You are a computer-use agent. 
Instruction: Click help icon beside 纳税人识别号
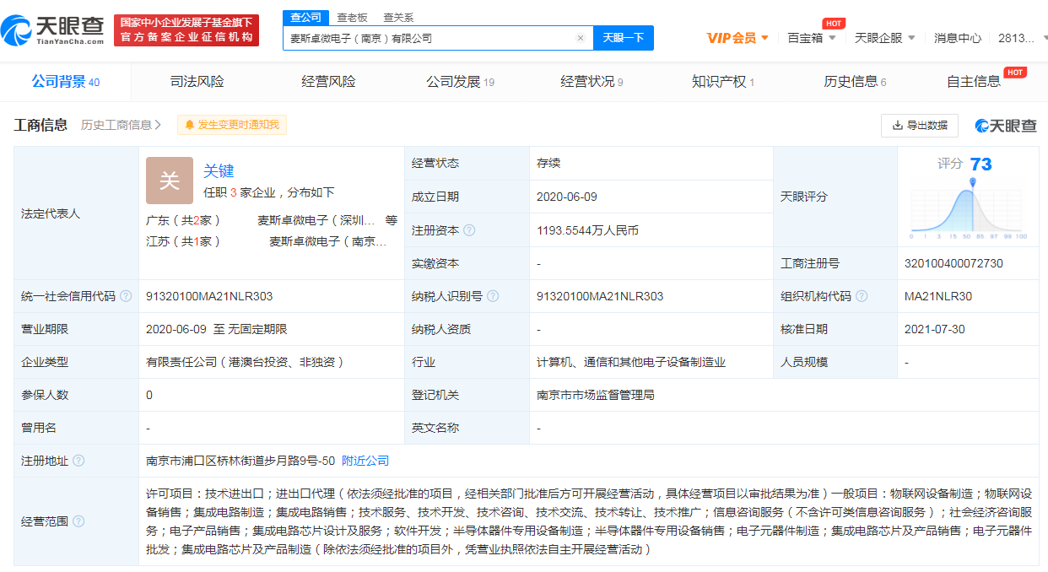493,296
